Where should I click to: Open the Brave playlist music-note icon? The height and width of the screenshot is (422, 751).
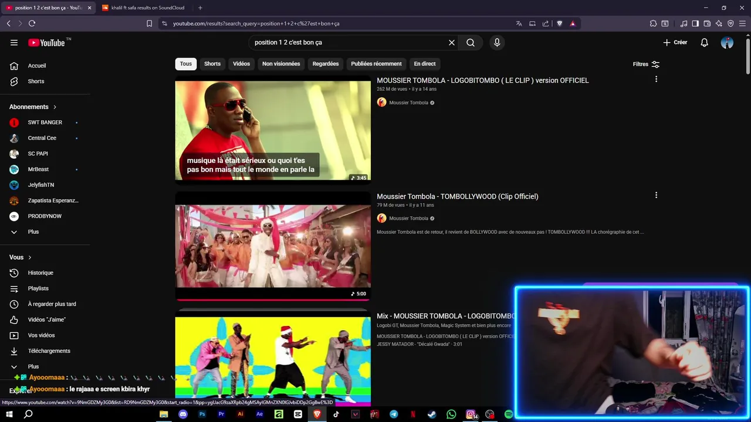pos(684,23)
